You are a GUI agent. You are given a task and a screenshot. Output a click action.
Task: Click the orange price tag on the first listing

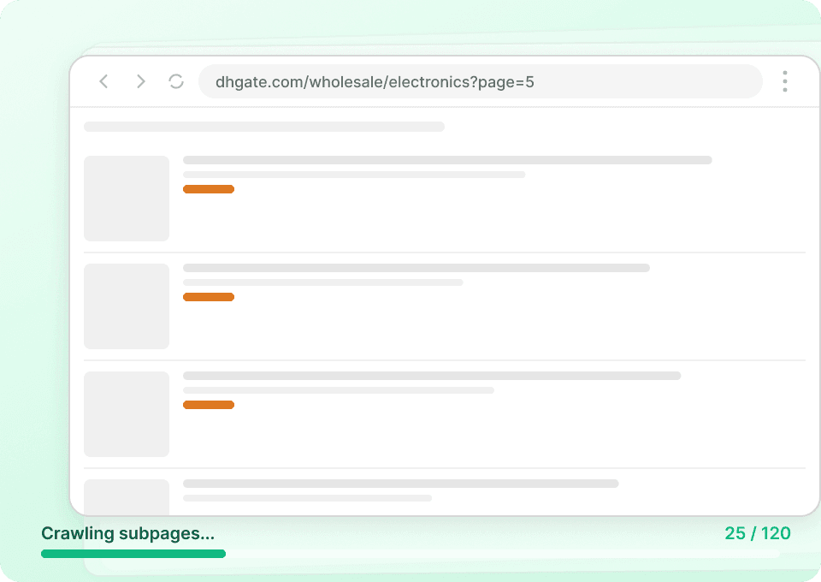pos(209,188)
